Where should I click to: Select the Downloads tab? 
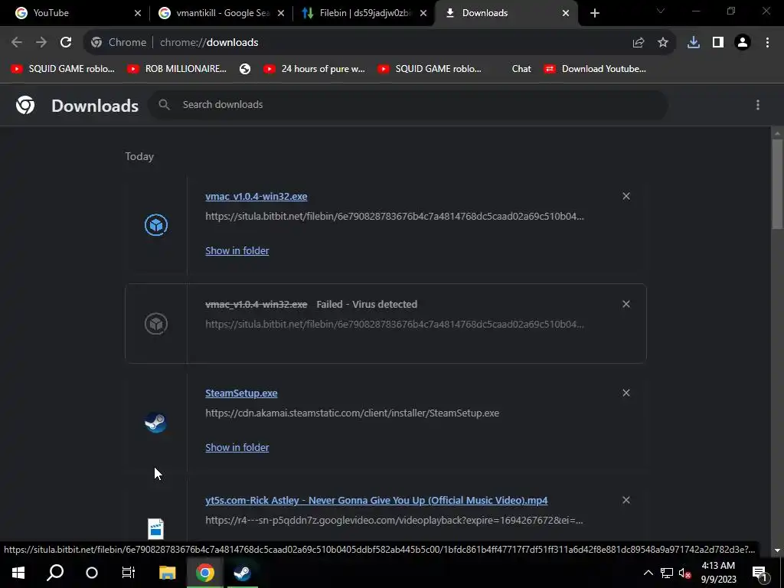pyautogui.click(x=506, y=13)
